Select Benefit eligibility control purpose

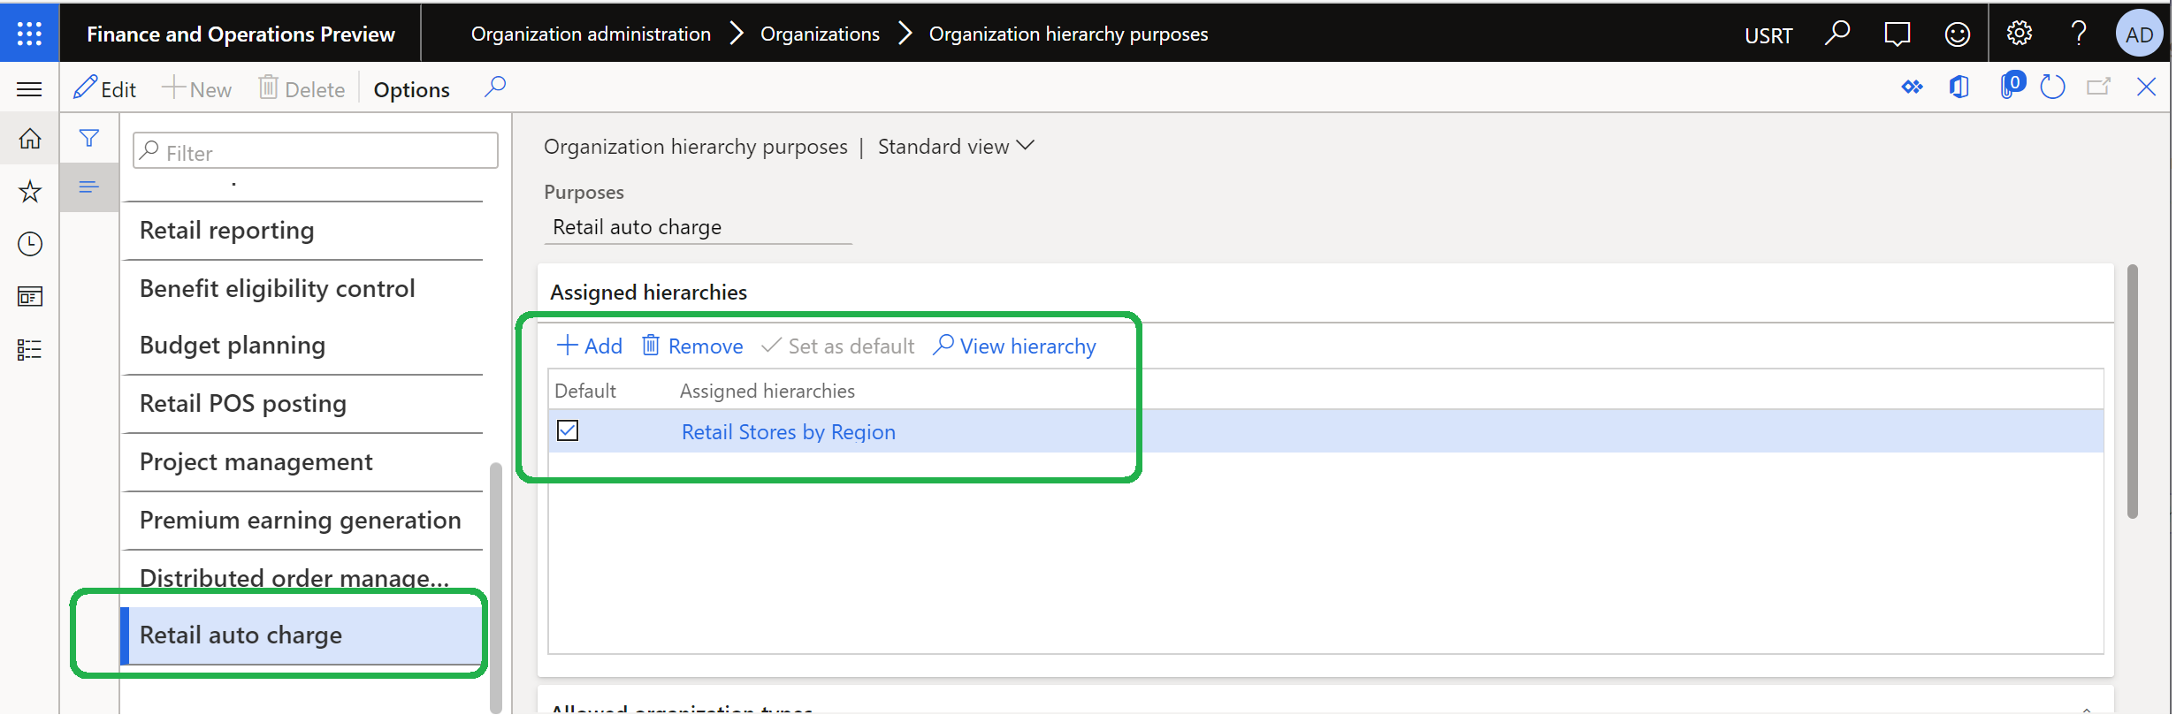(302, 289)
